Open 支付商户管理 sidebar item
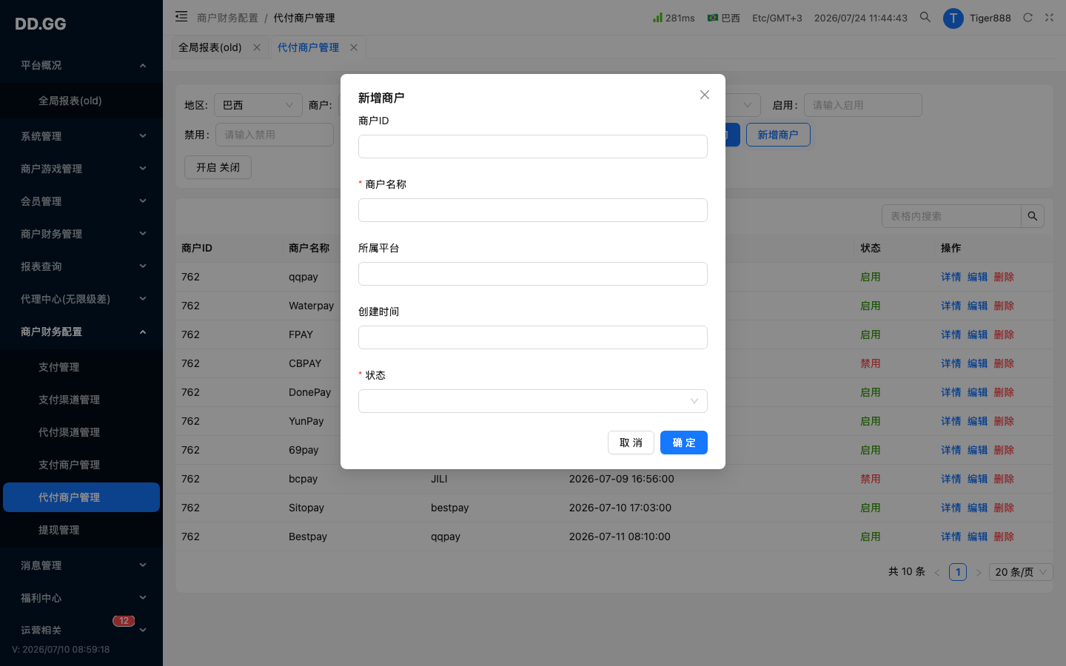 [x=81, y=465]
